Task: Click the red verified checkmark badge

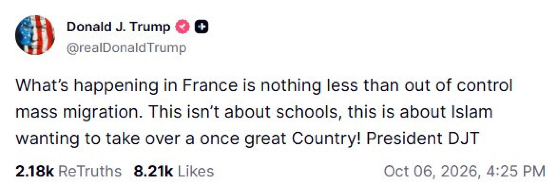Action: (x=182, y=27)
